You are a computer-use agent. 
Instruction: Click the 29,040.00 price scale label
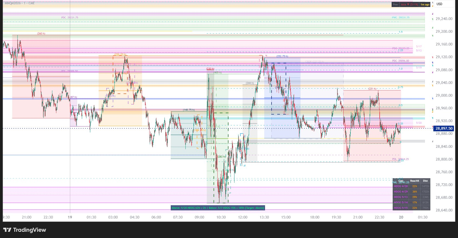444,83
